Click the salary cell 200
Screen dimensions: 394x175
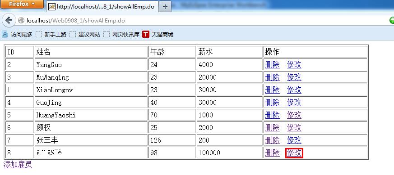(230, 140)
